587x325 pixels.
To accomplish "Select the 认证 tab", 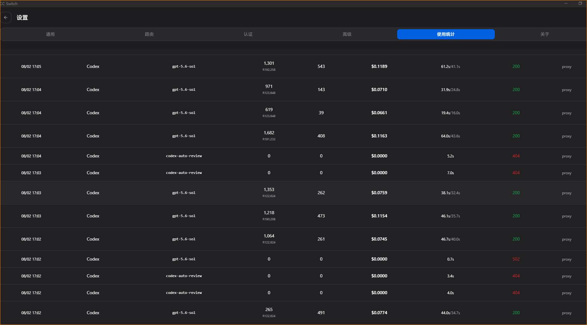I will pyautogui.click(x=248, y=34).
